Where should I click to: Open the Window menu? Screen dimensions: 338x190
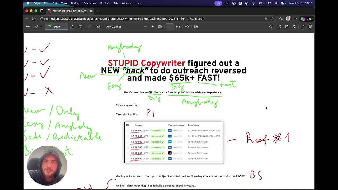[x=126, y=3]
